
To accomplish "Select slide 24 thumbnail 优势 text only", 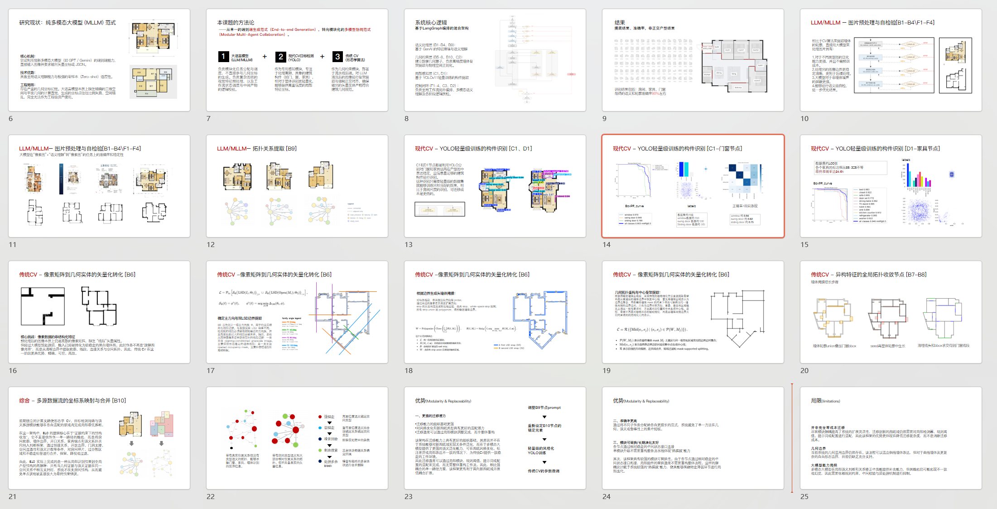I will (693, 438).
